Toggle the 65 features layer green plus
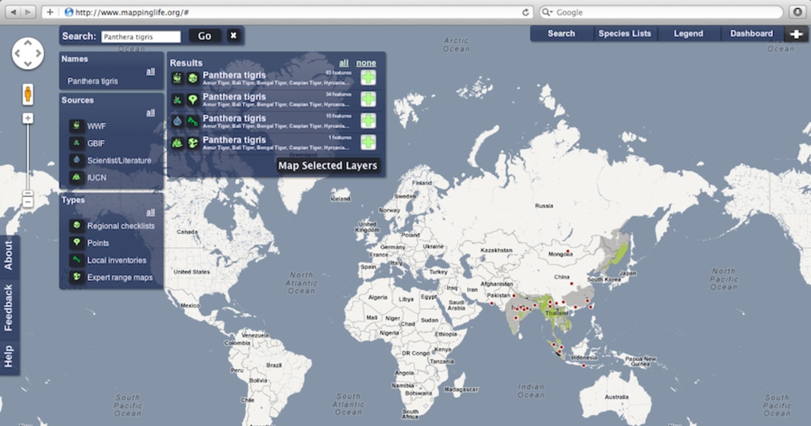The height and width of the screenshot is (426, 811). [x=368, y=78]
